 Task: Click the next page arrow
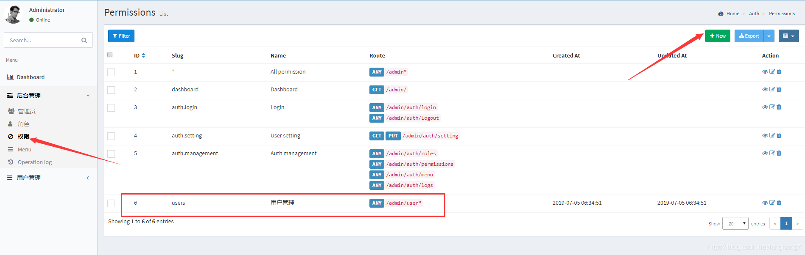click(797, 223)
